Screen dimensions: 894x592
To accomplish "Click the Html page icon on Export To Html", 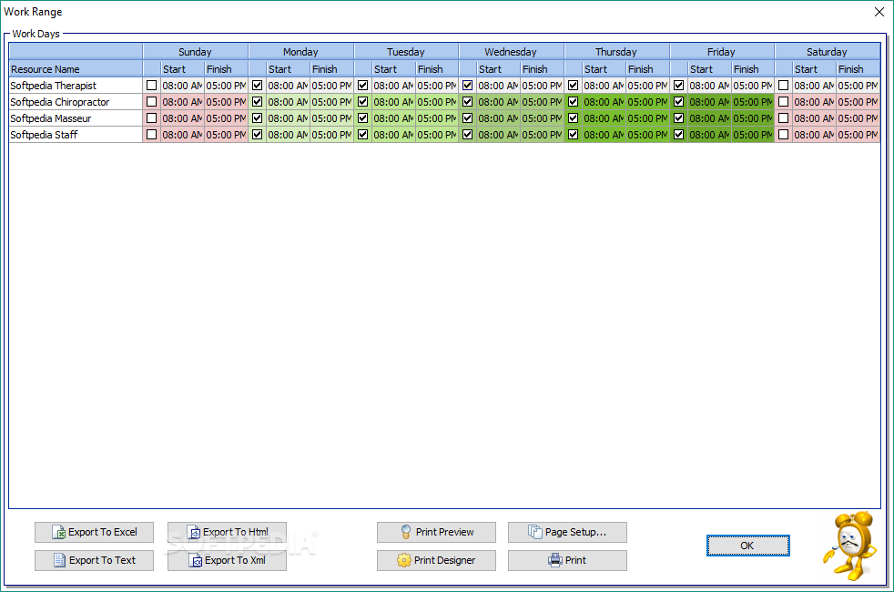I will pyautogui.click(x=194, y=532).
